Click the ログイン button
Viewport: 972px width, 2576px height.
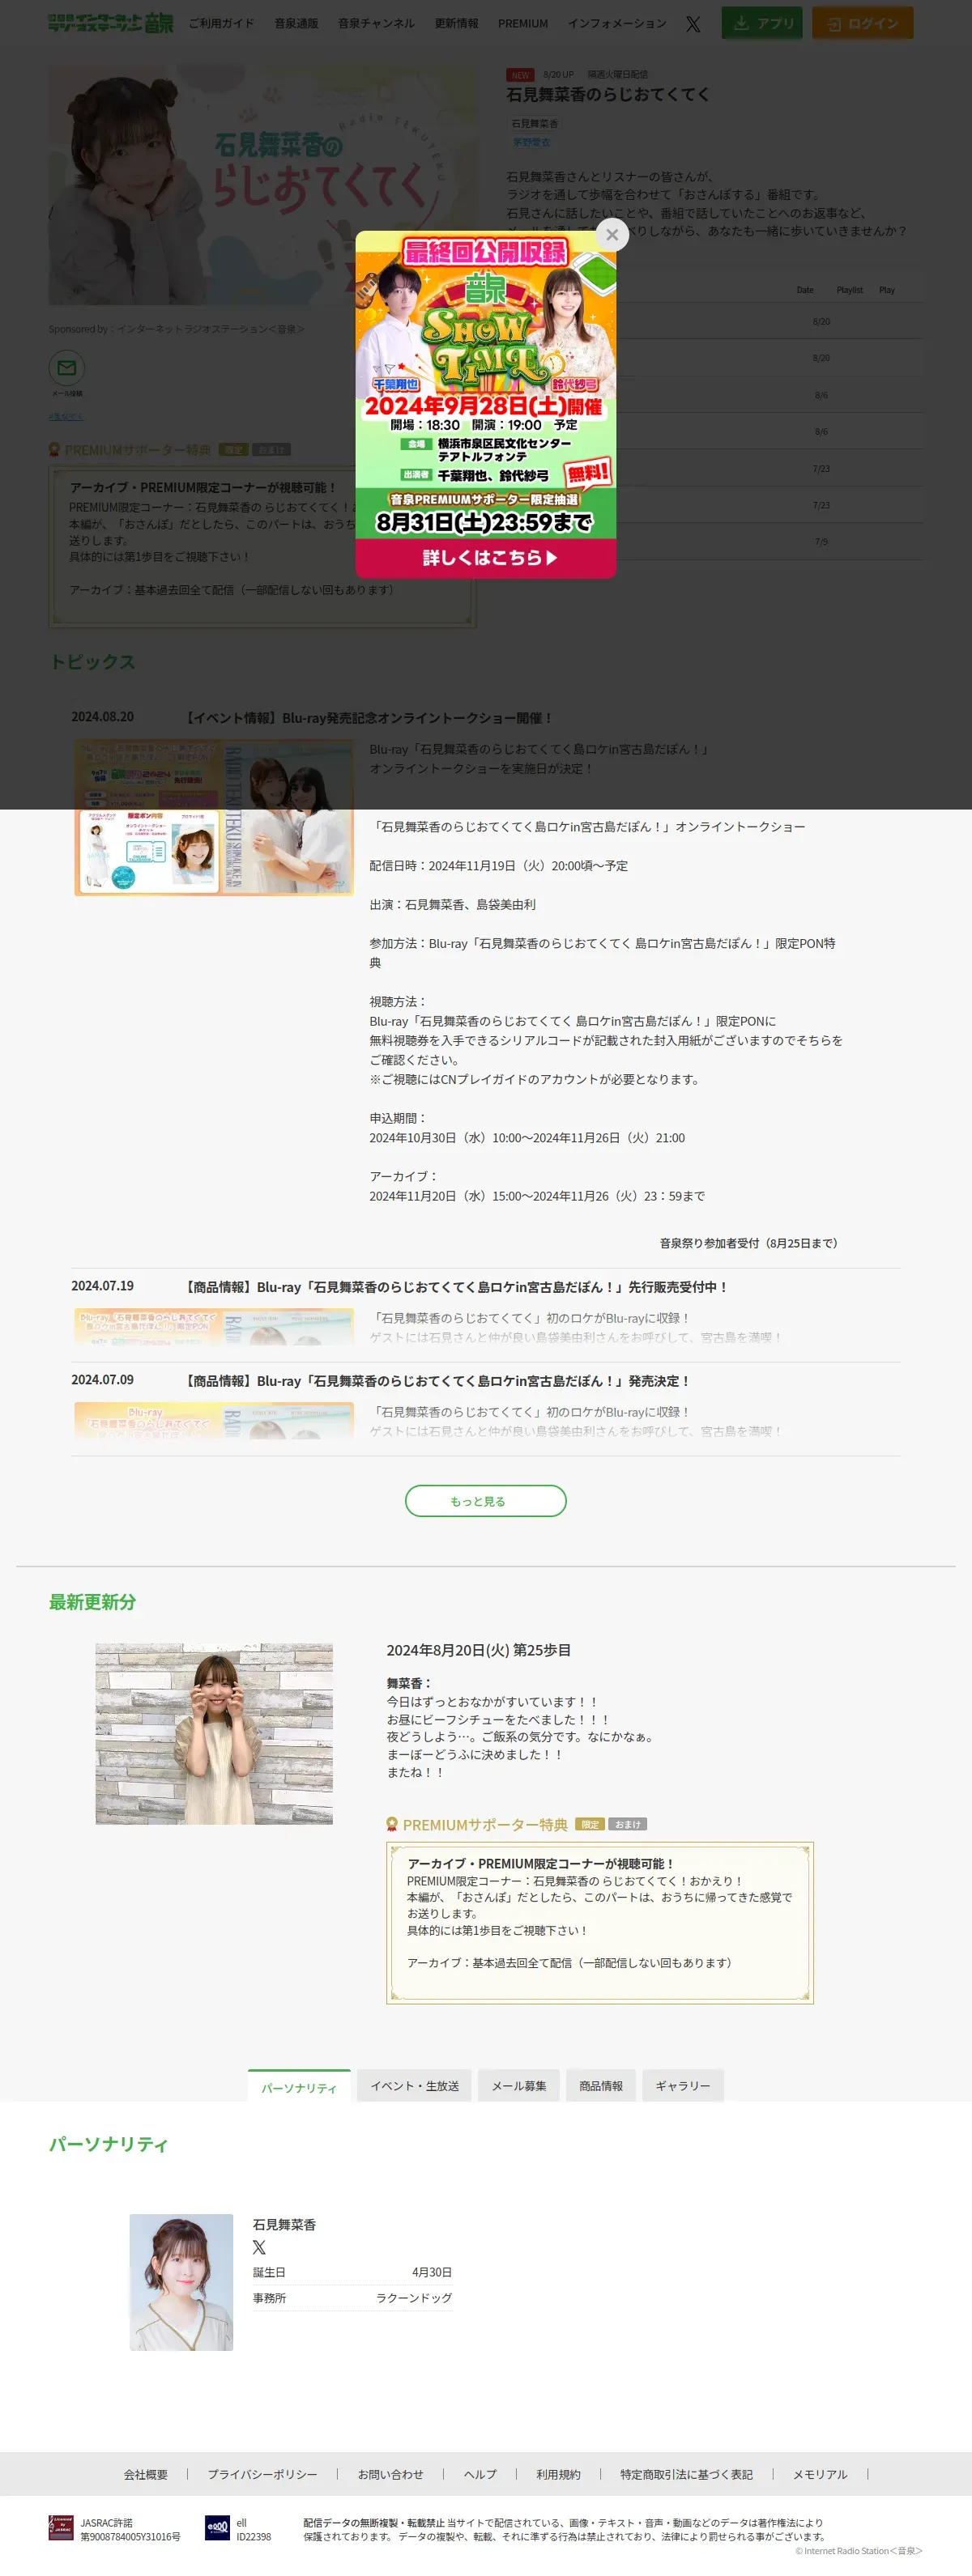862,23
